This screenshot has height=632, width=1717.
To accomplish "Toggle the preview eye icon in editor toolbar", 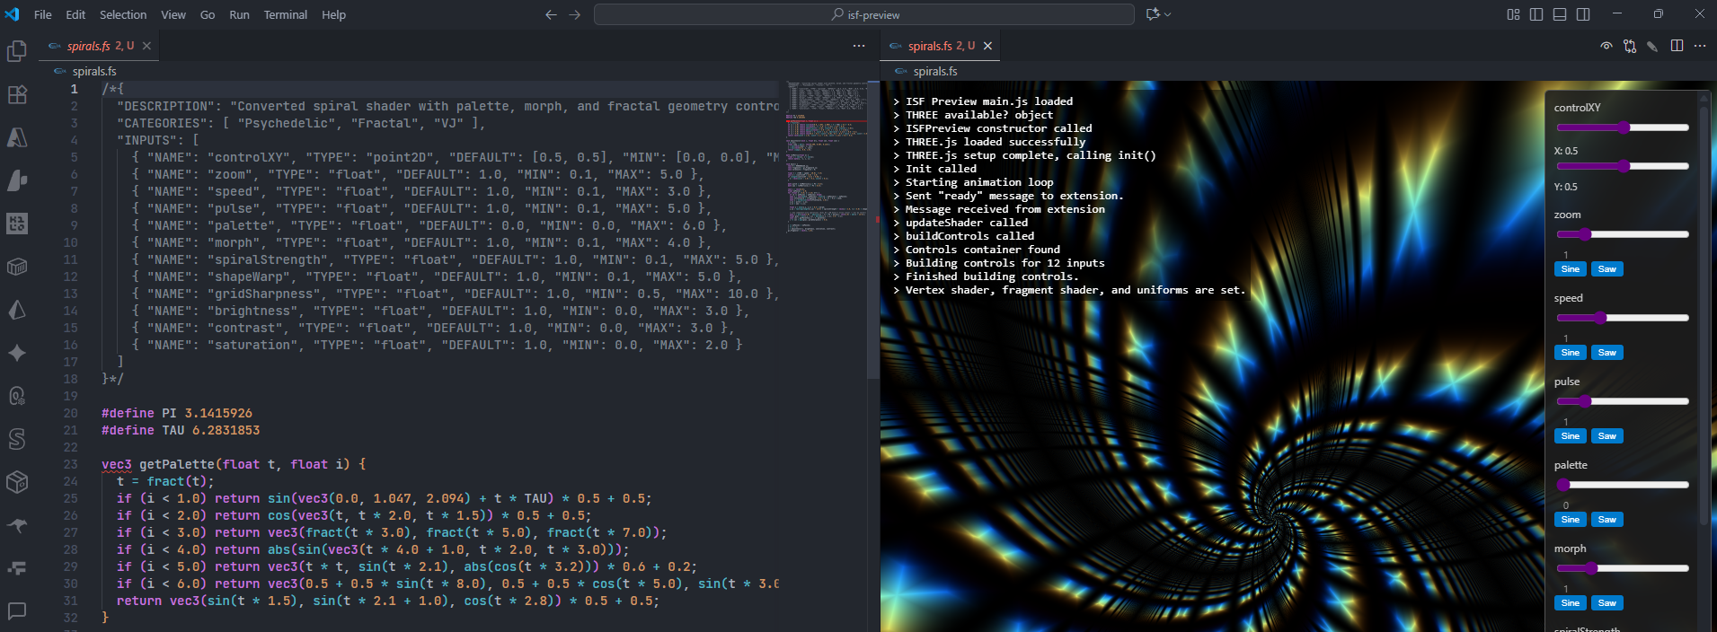I will 1606,46.
